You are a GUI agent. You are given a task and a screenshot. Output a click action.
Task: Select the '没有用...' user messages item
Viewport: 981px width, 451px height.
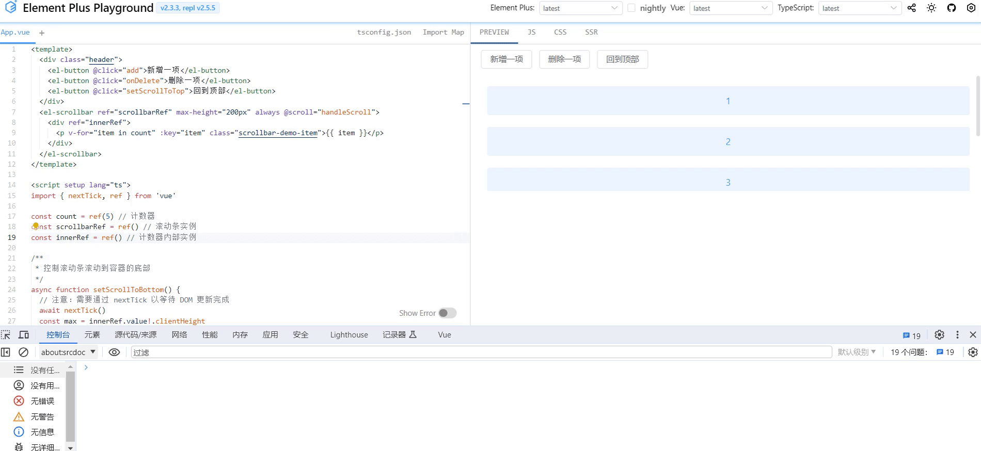coord(37,385)
